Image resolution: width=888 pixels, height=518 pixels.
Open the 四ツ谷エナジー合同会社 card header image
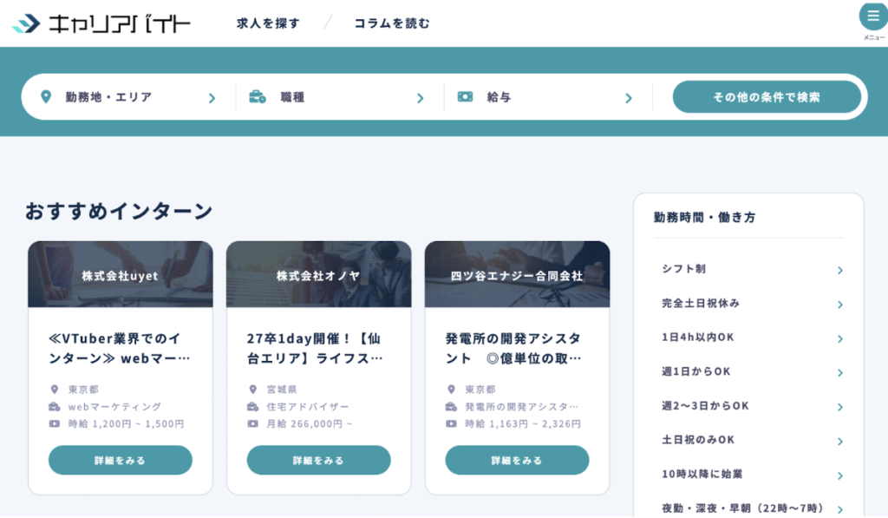pos(517,274)
